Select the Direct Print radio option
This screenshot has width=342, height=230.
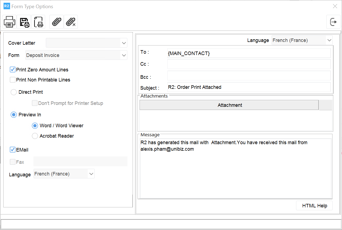point(14,92)
